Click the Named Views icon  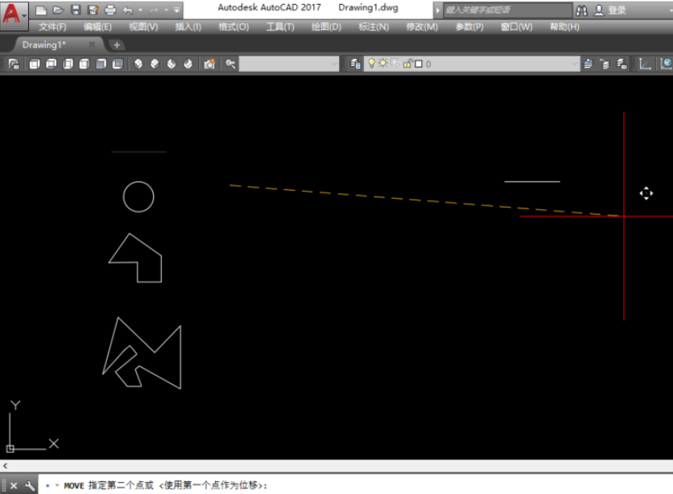pyautogui.click(x=14, y=64)
